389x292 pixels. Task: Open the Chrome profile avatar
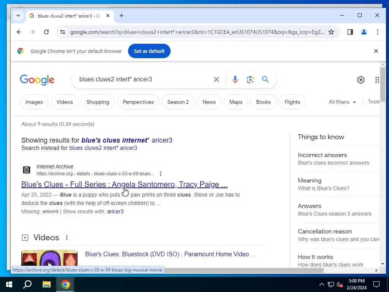tap(364, 32)
